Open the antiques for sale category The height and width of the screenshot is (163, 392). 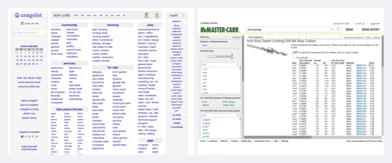tap(97, 72)
